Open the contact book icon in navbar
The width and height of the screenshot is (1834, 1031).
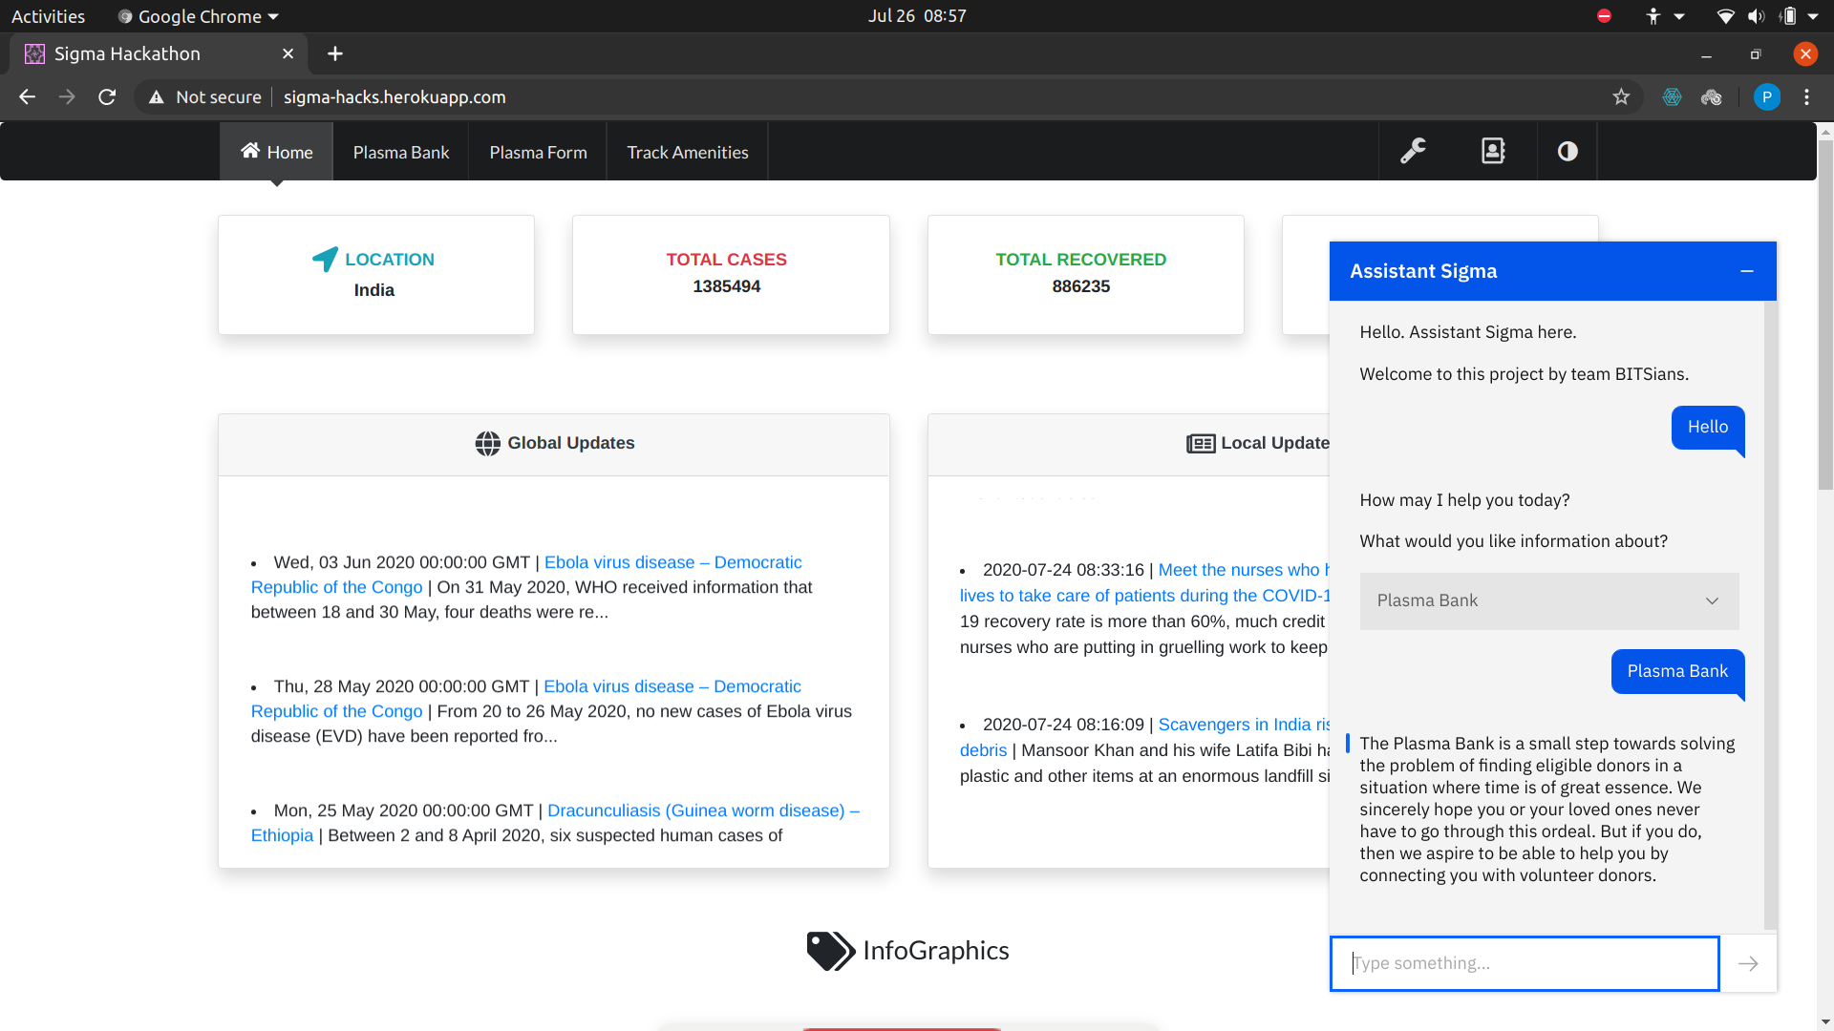pyautogui.click(x=1493, y=151)
